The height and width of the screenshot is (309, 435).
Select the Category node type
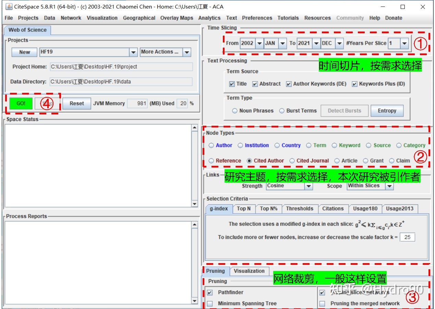(399, 145)
